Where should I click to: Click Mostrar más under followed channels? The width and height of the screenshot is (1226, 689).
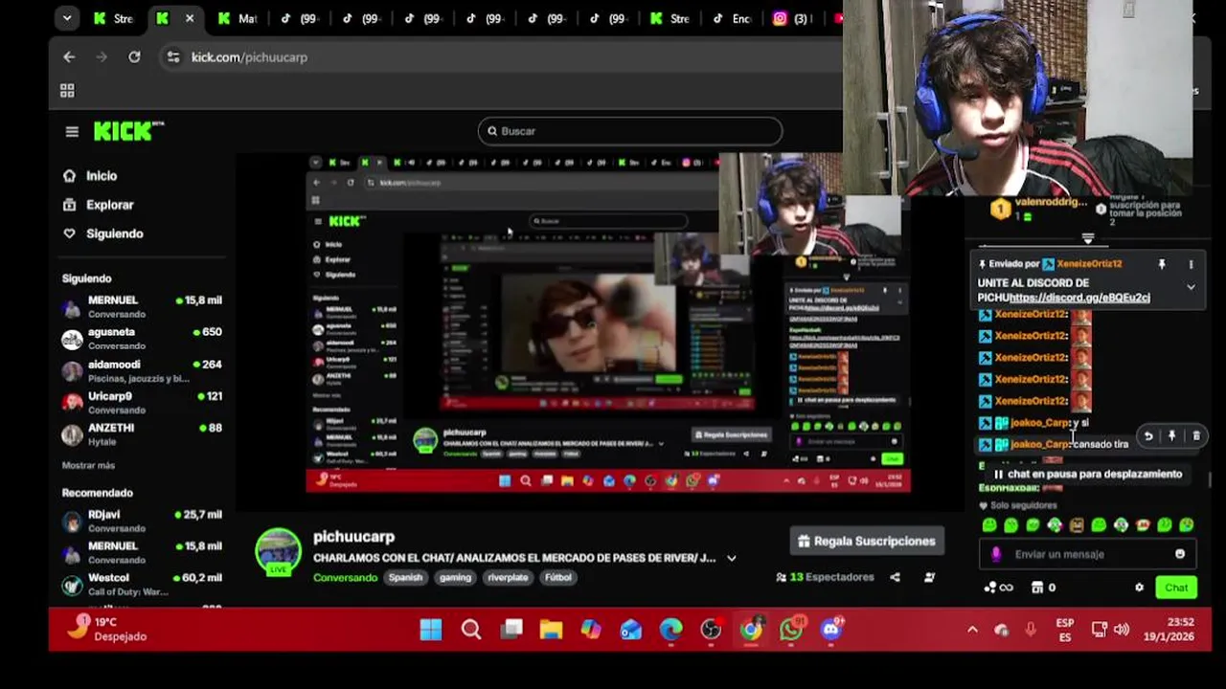88,465
